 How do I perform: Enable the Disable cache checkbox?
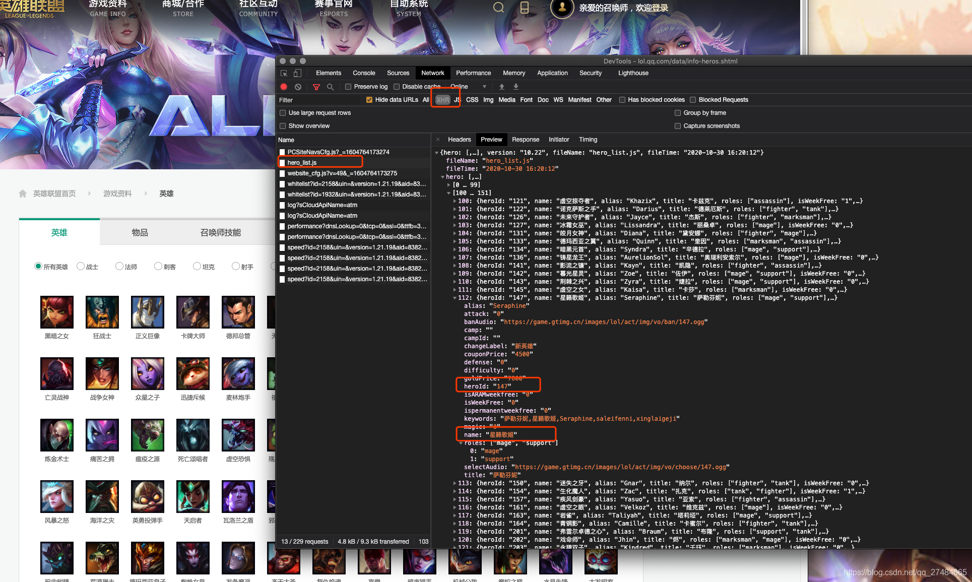pyautogui.click(x=397, y=87)
